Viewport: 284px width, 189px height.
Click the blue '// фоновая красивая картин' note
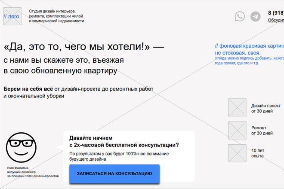click(250, 49)
